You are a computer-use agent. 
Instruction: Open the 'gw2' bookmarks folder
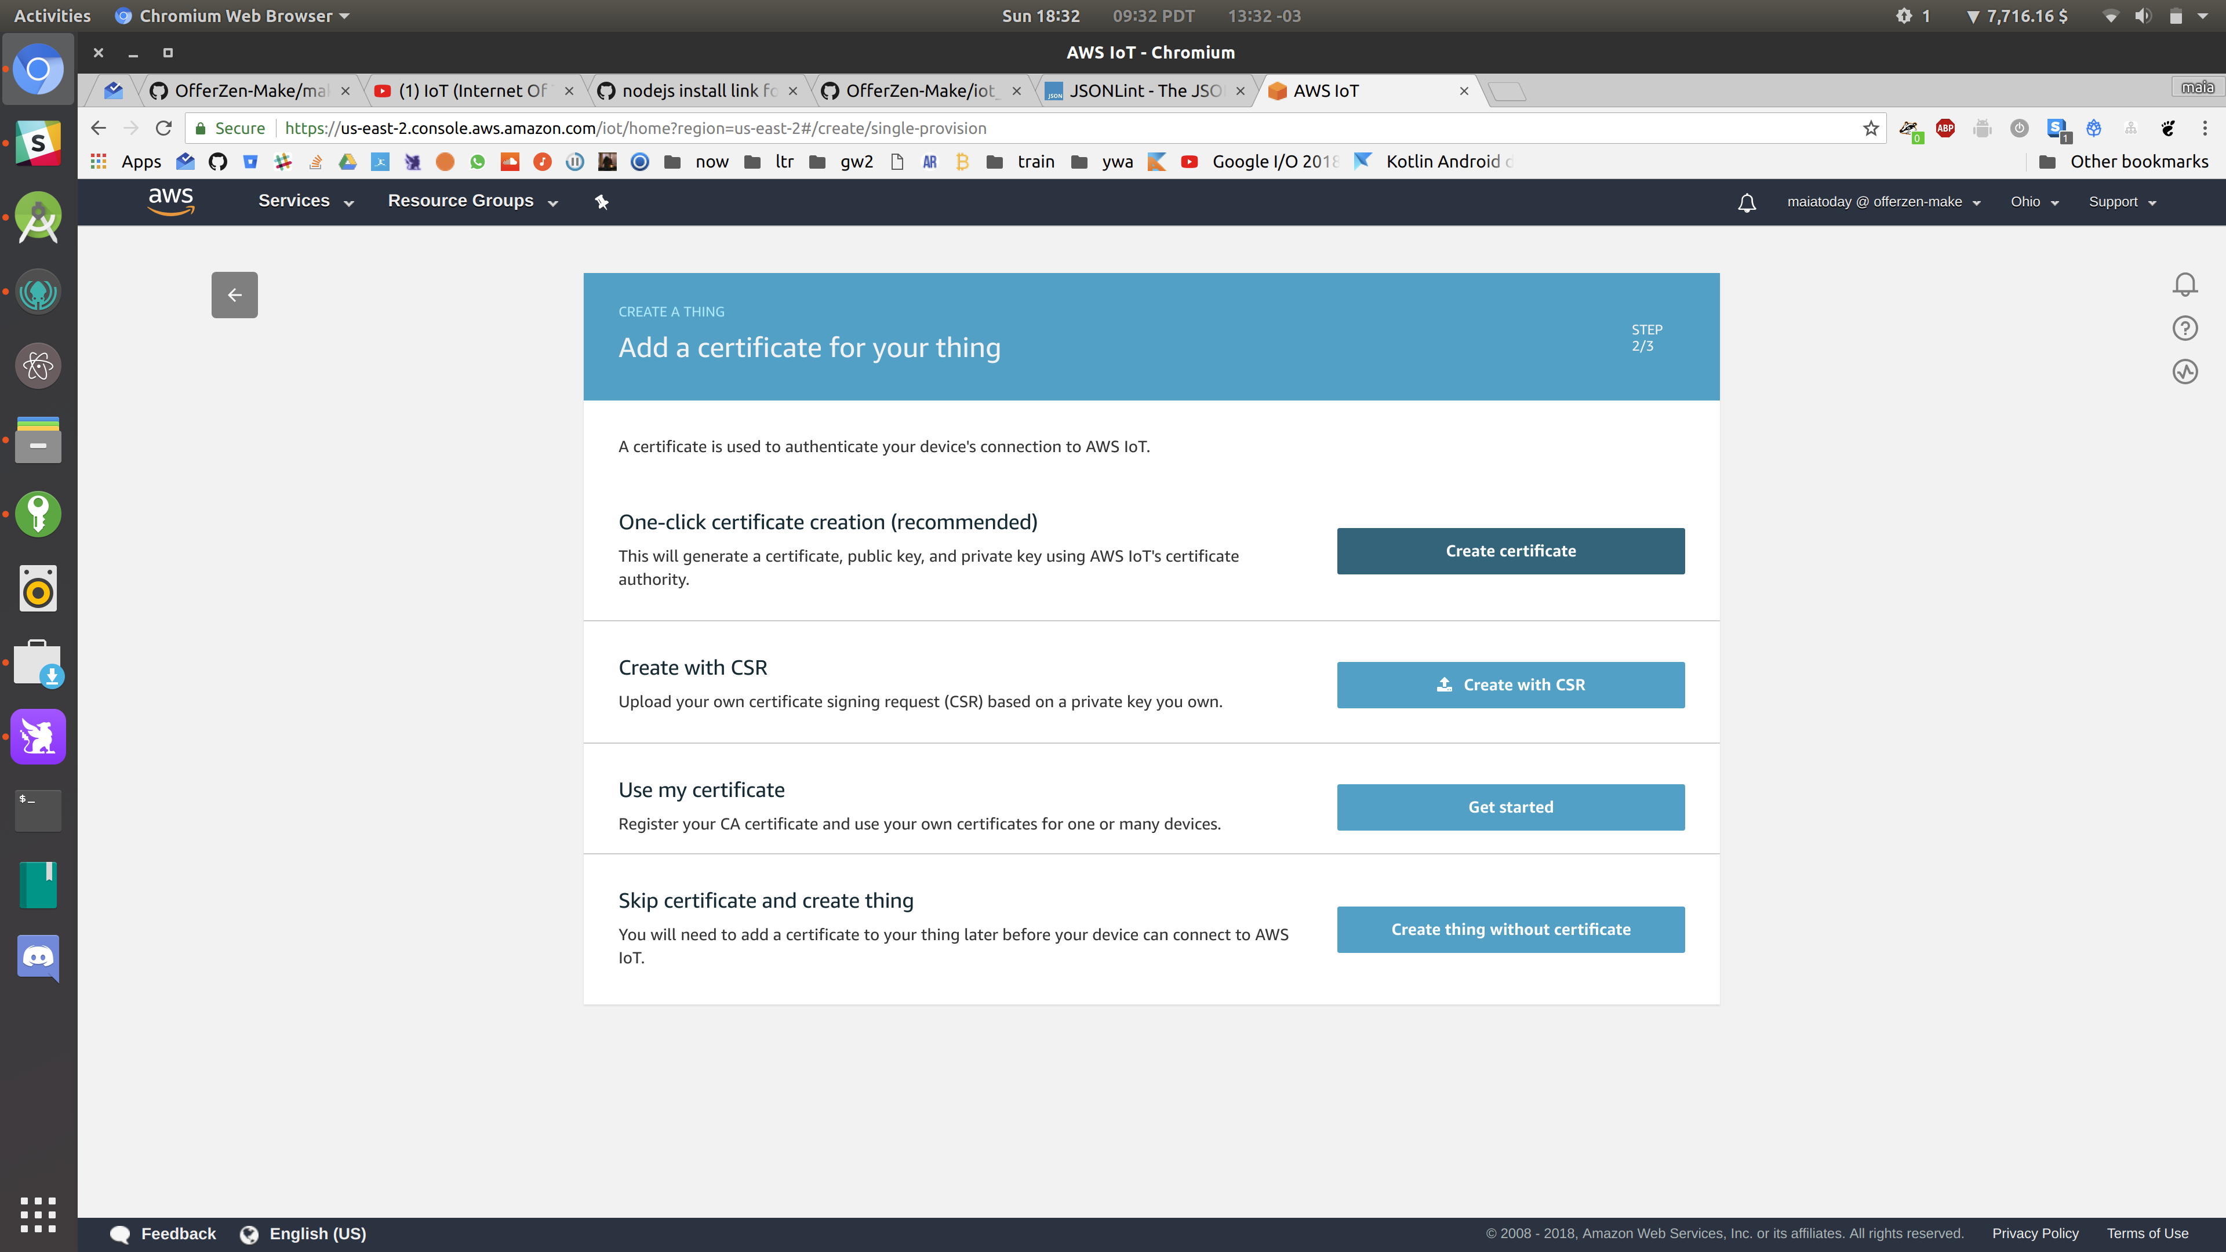[841, 162]
